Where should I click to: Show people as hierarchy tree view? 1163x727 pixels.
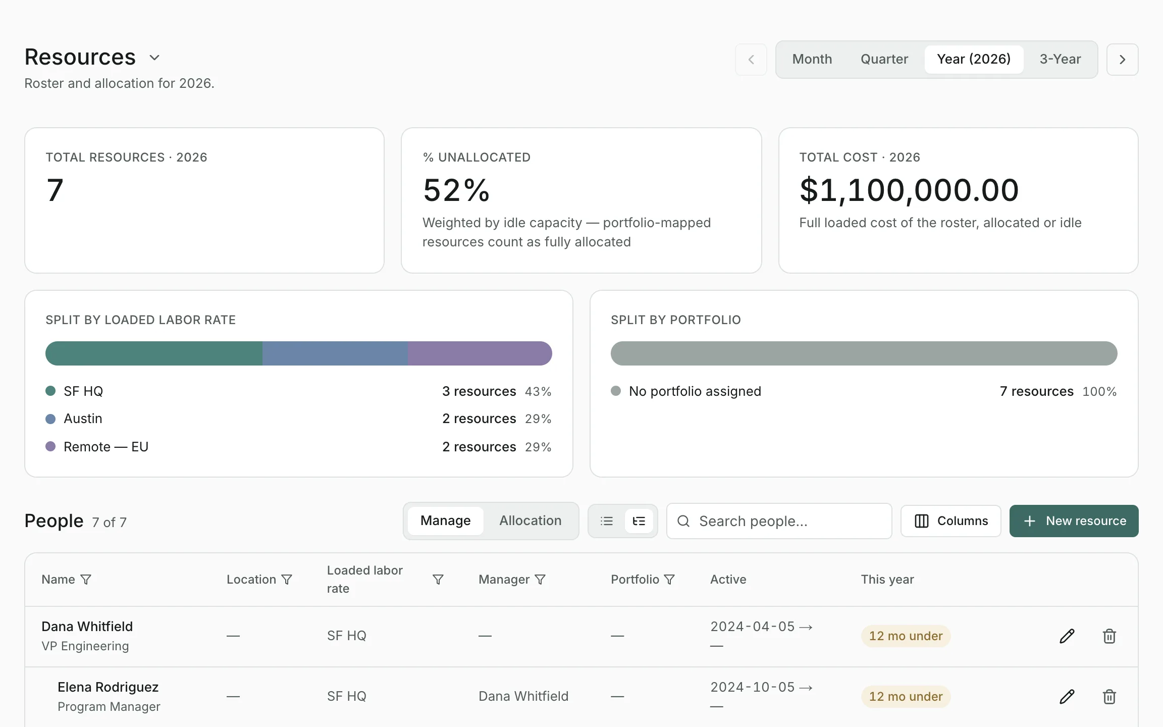tap(639, 521)
